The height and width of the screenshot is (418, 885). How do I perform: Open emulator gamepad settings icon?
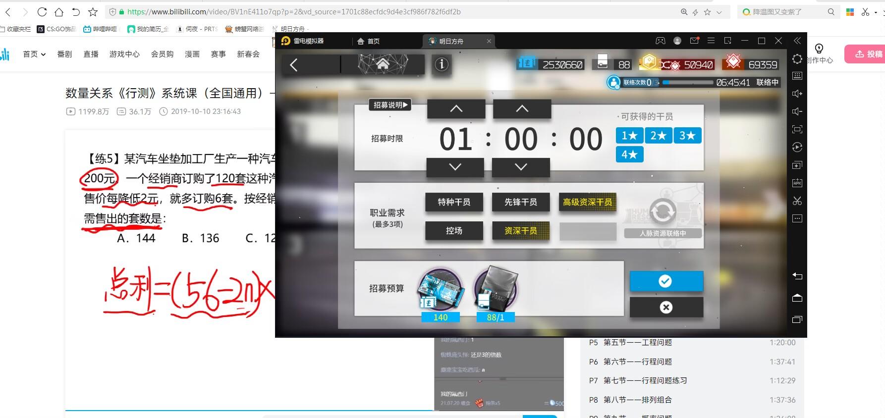click(661, 41)
